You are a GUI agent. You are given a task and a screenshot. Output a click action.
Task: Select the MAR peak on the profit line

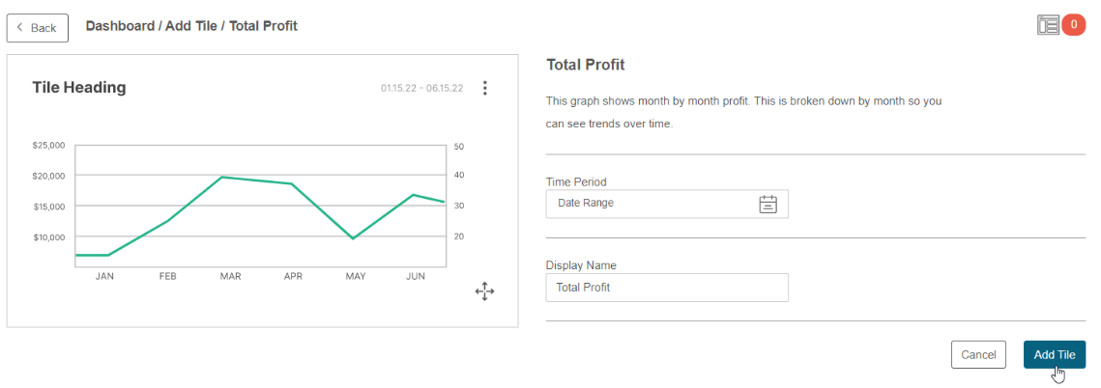pos(222,177)
